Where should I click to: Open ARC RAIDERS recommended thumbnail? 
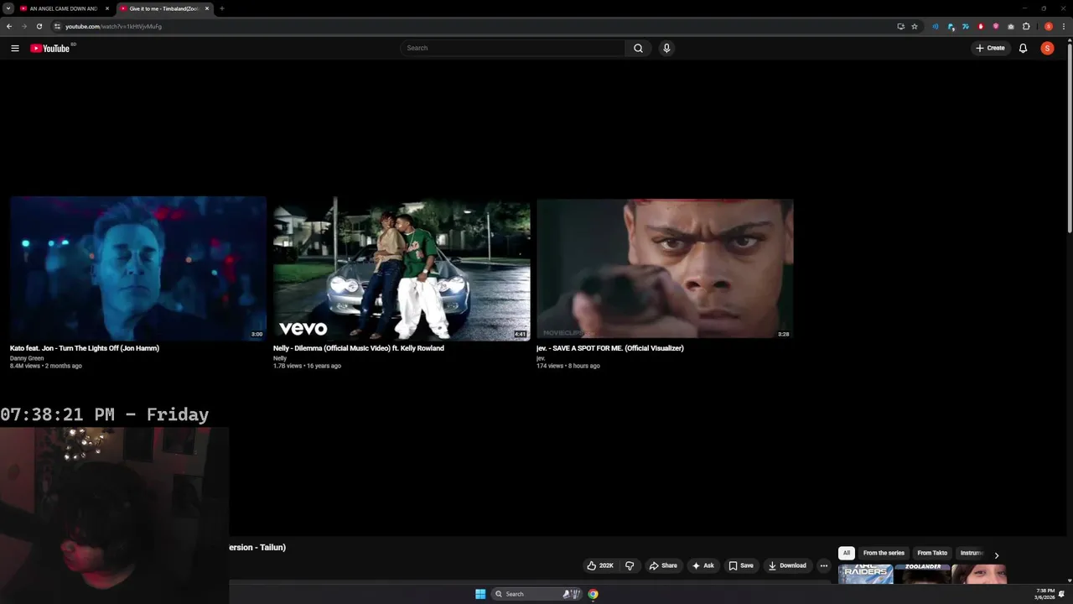pyautogui.click(x=865, y=574)
